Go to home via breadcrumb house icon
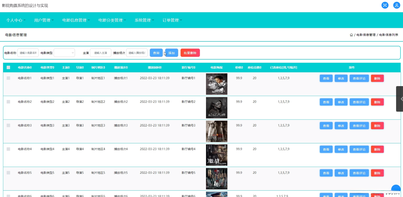The height and width of the screenshot is (197, 403). click(351, 35)
